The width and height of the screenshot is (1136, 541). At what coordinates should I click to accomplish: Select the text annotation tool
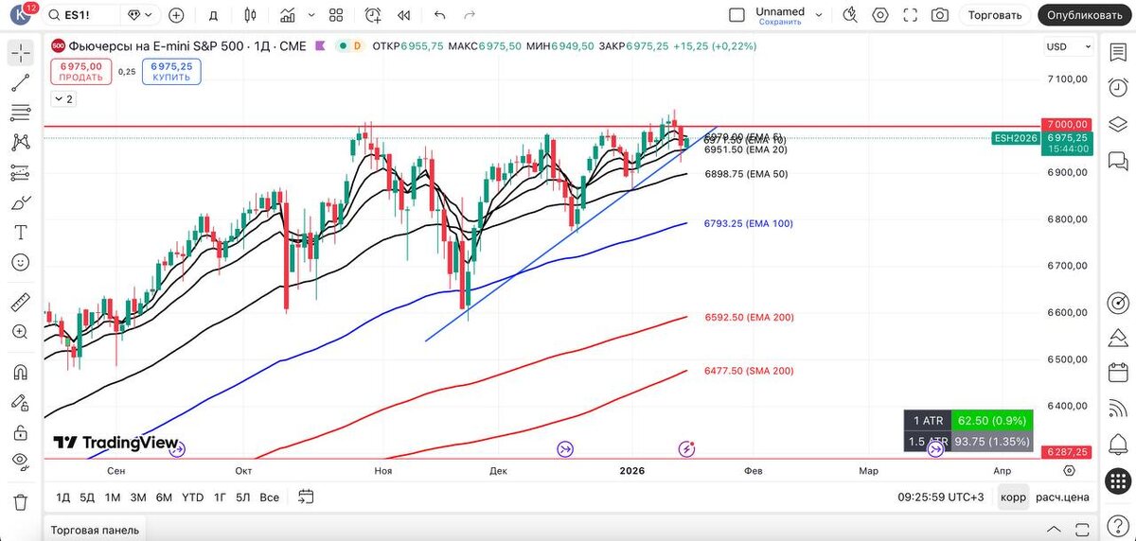[x=20, y=233]
